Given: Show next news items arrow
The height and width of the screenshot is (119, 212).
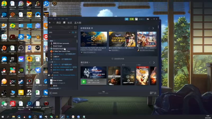Looking at the screenshot, I should click(153, 28).
